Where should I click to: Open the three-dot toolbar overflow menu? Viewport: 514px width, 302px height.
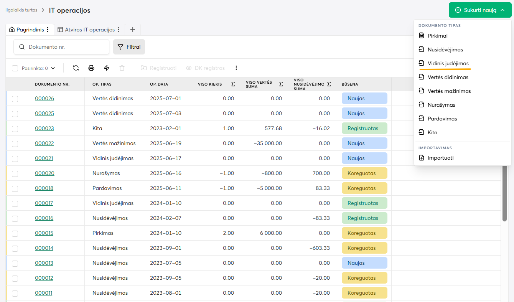236,68
